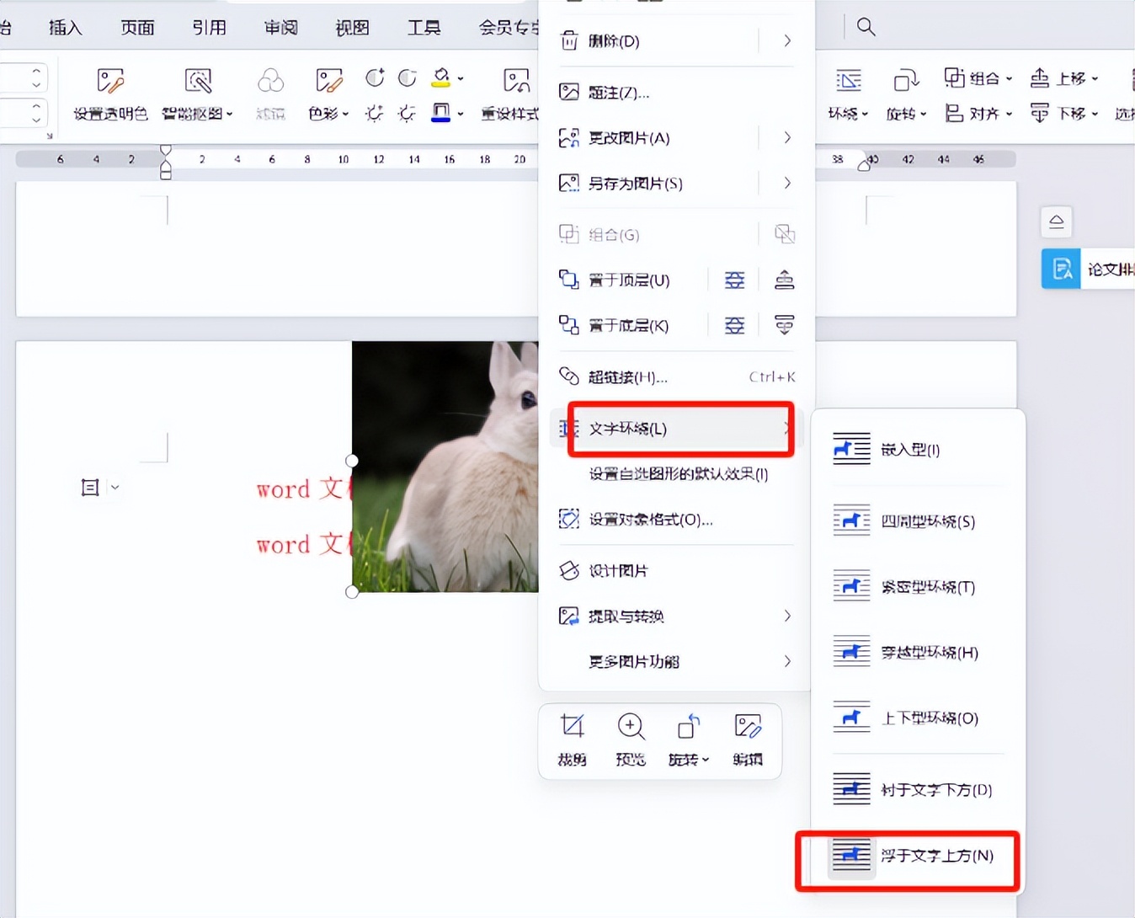This screenshot has height=918, width=1135.
Task: Choose float above text (浮于文字上方) option
Action: (x=936, y=856)
